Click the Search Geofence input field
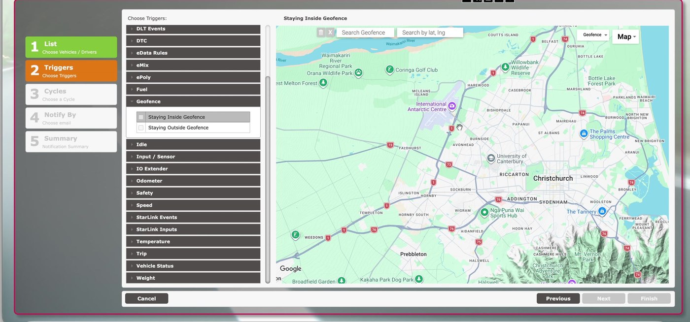This screenshot has width=690, height=322. pos(365,32)
